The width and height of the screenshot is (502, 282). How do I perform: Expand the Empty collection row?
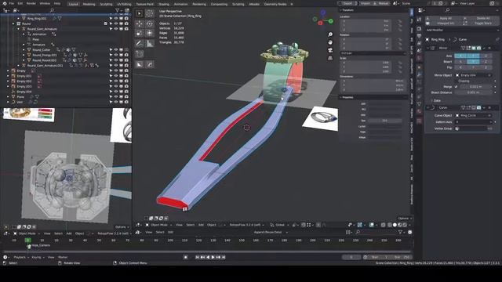tap(8, 70)
